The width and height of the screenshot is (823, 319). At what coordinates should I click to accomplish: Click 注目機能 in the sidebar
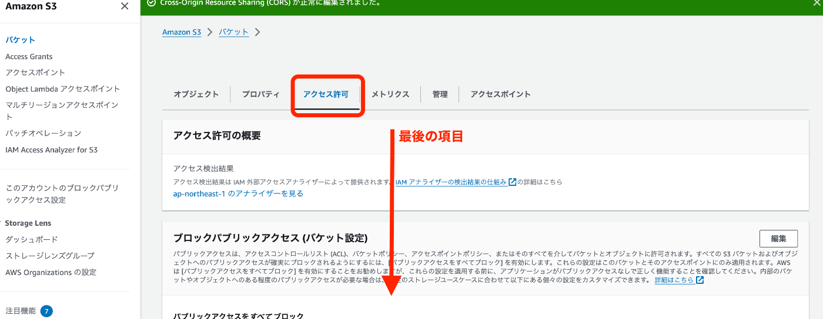[x=21, y=311]
